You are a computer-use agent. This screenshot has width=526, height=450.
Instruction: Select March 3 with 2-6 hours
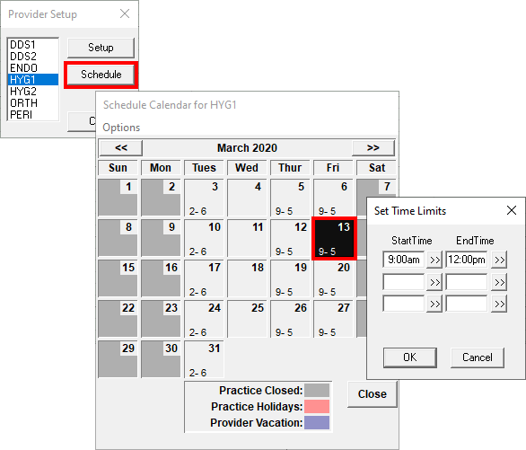click(204, 198)
